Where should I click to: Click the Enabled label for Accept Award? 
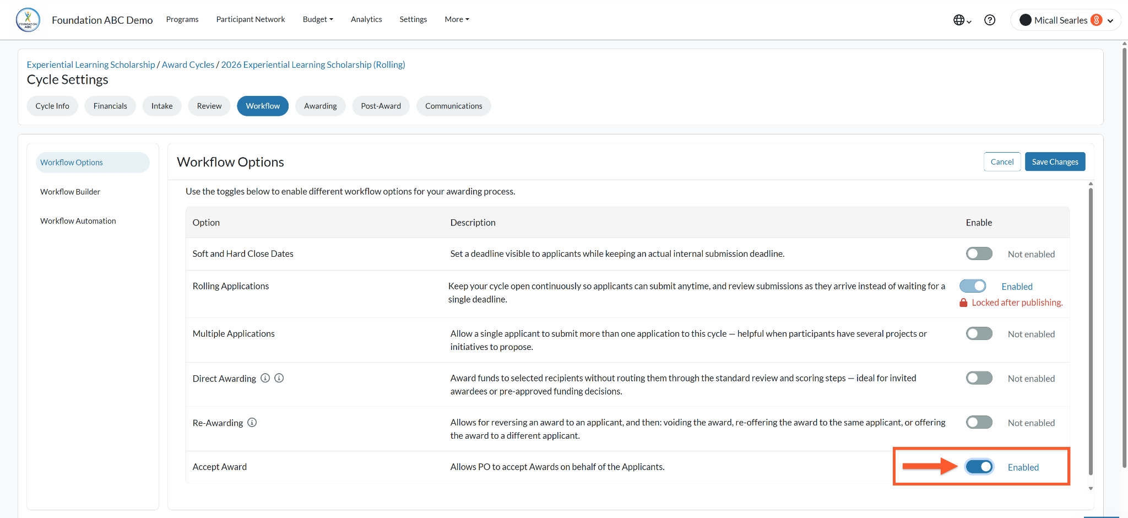(1023, 467)
